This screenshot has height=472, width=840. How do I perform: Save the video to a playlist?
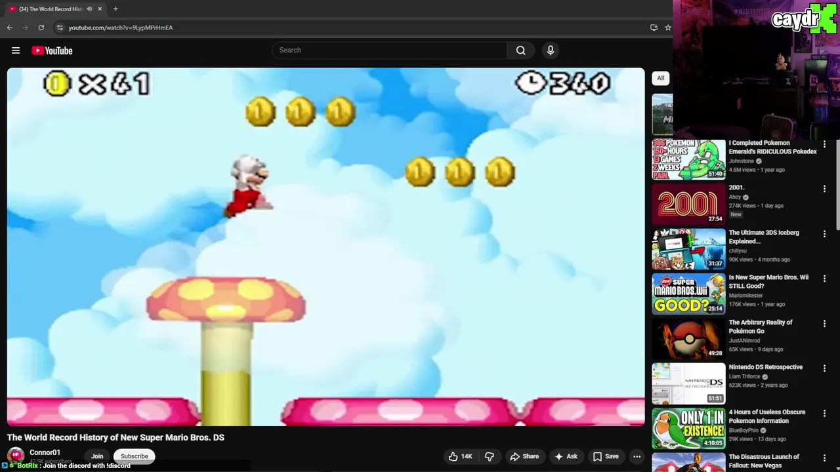click(x=606, y=456)
